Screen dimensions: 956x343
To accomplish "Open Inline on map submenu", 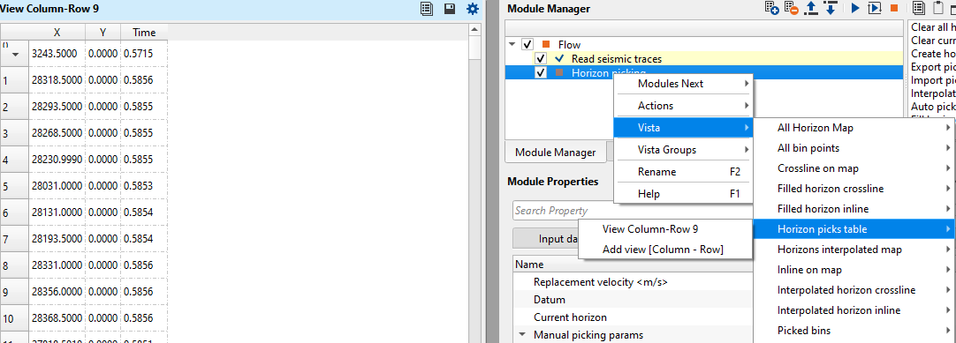I will coord(855,270).
